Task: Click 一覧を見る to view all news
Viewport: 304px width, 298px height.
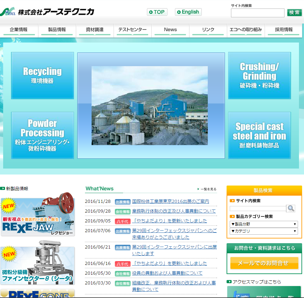Action: (207, 189)
